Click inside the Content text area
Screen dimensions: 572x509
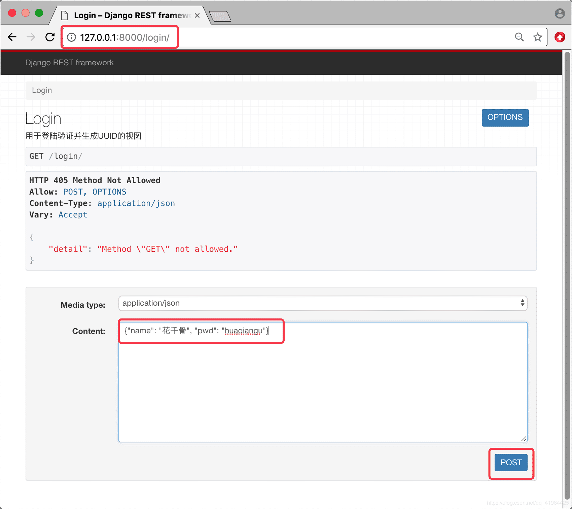[323, 382]
